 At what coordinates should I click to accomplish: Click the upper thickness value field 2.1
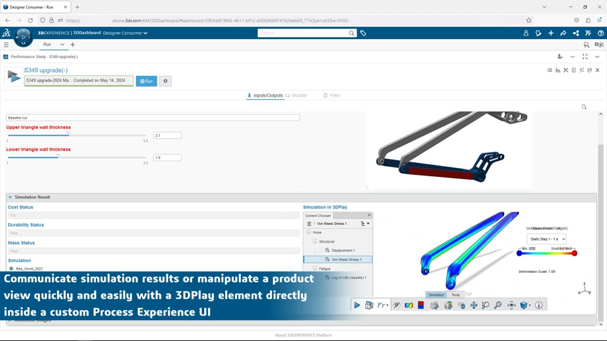[x=167, y=135]
